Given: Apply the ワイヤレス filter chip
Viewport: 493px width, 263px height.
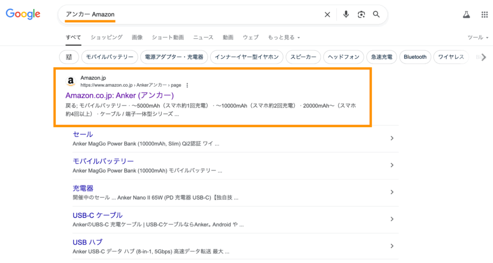Looking at the screenshot, I should click(451, 57).
